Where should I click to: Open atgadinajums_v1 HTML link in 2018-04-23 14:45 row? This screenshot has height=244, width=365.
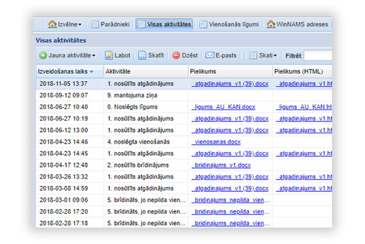click(x=304, y=154)
